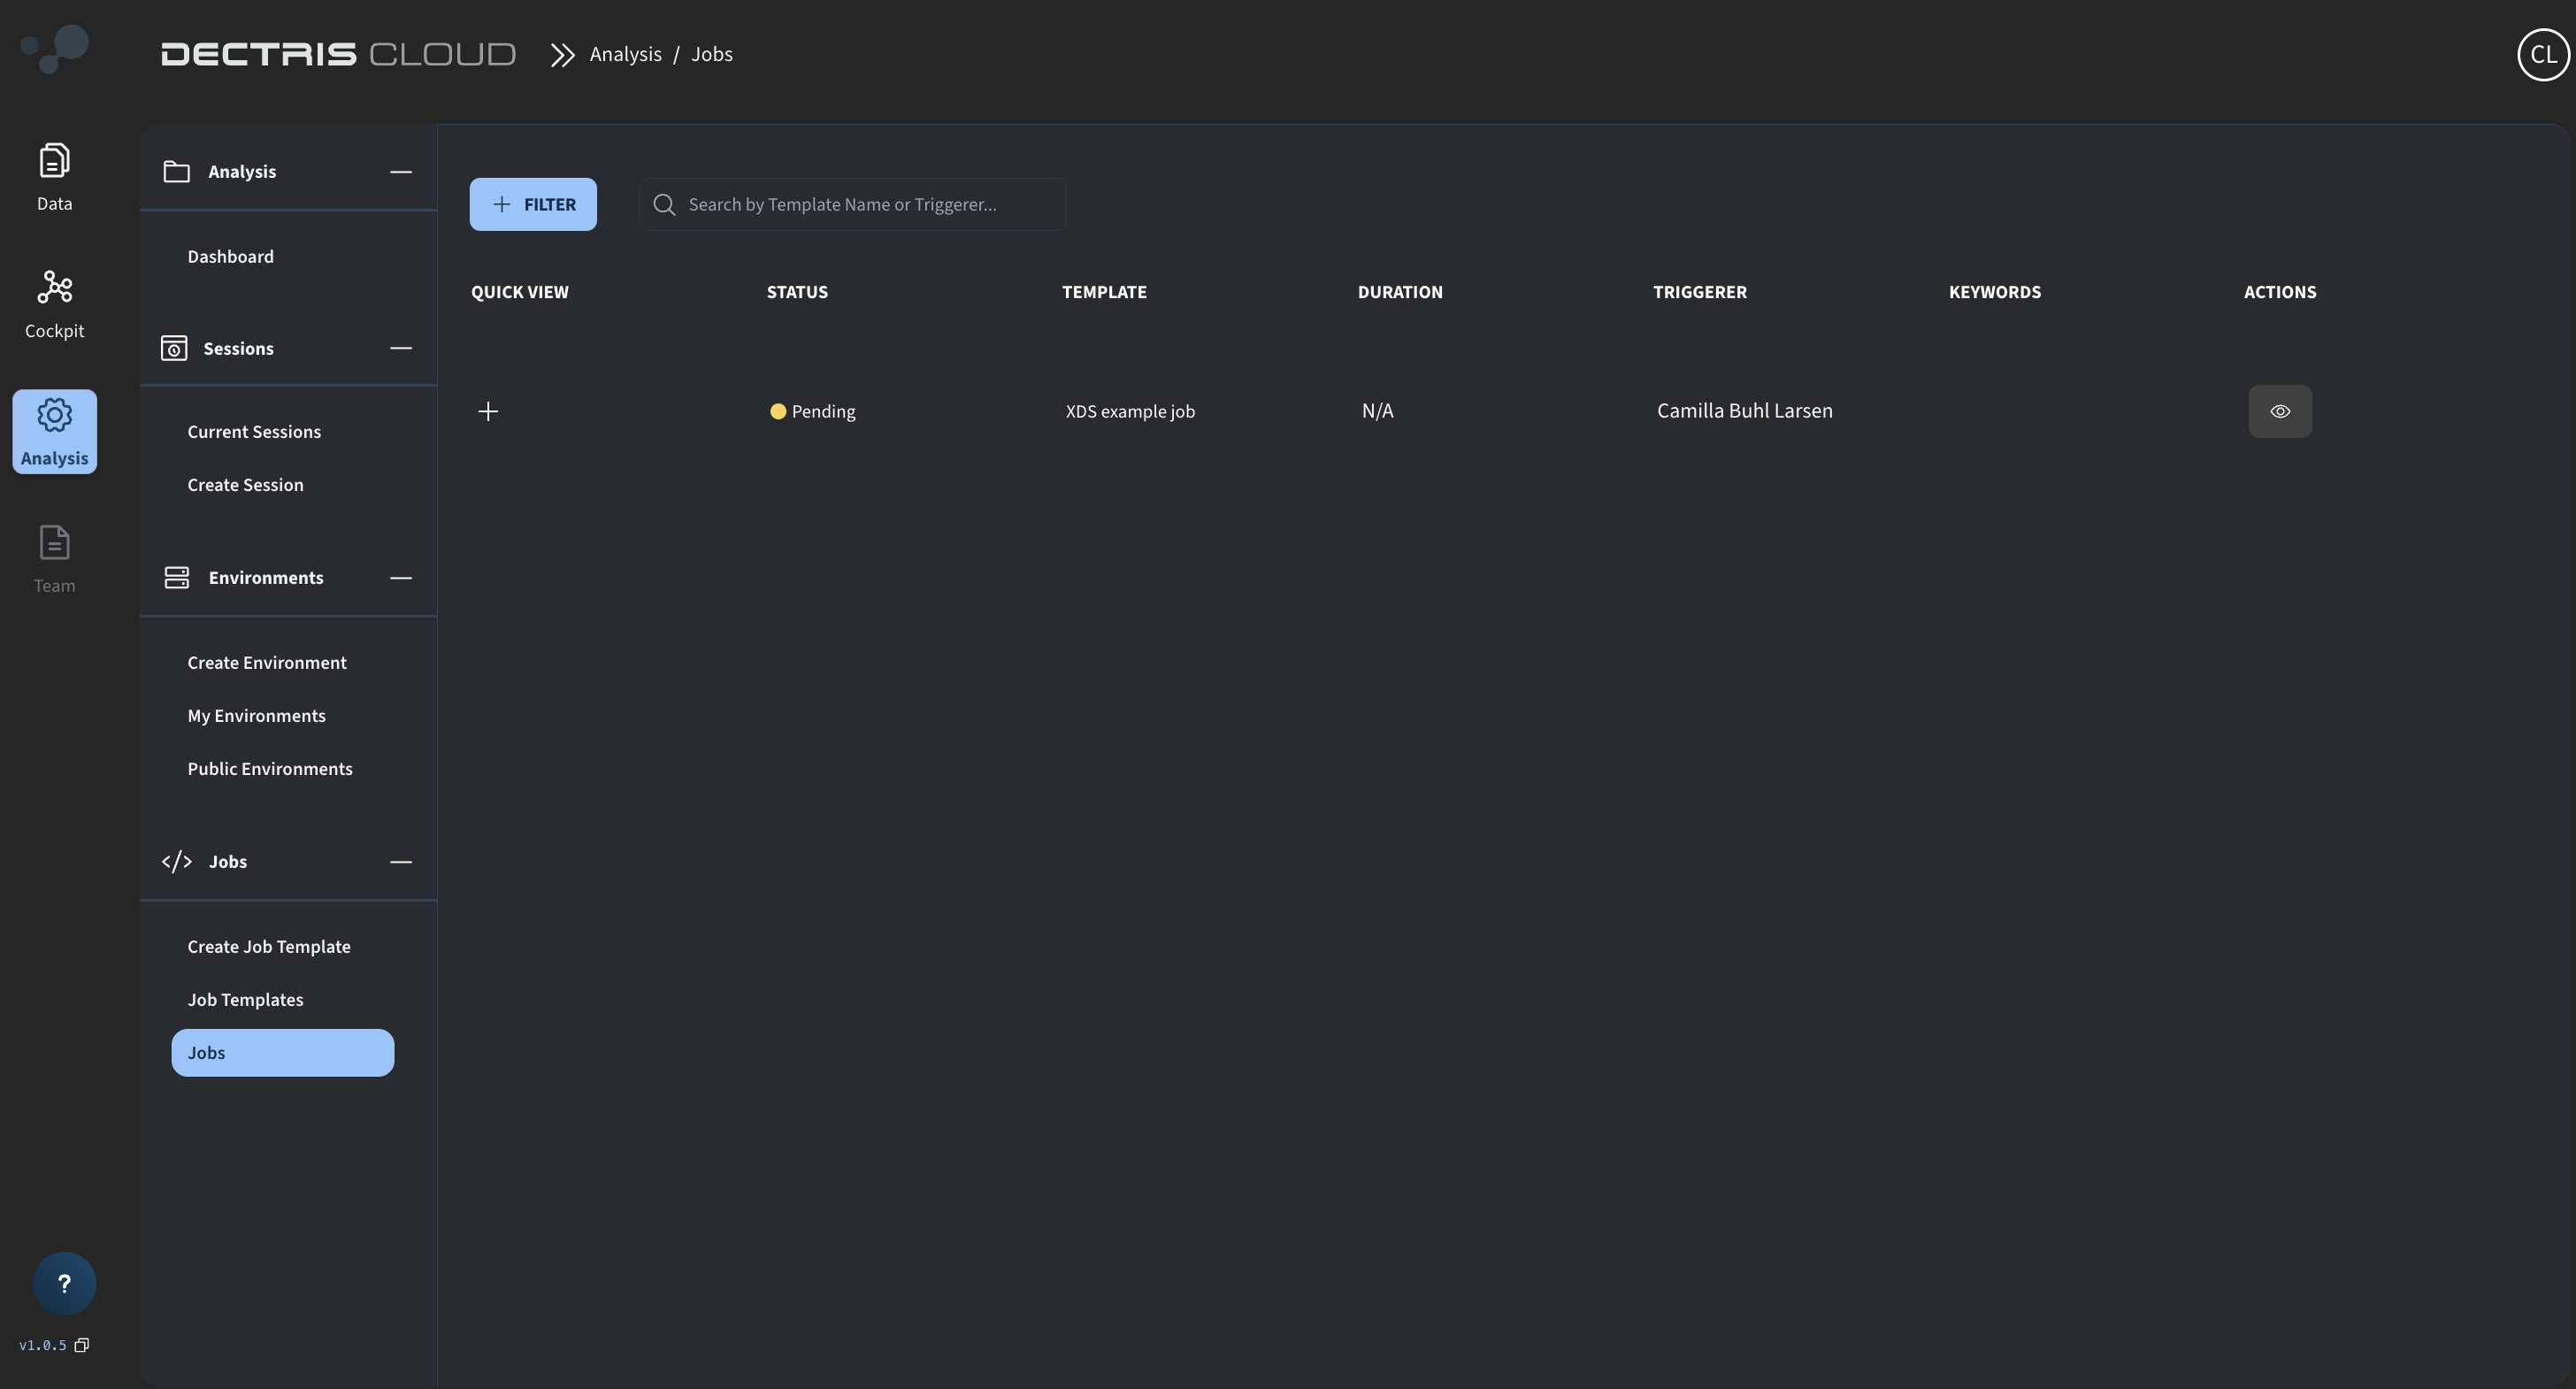Click the XDS example job template cell

coord(1130,411)
